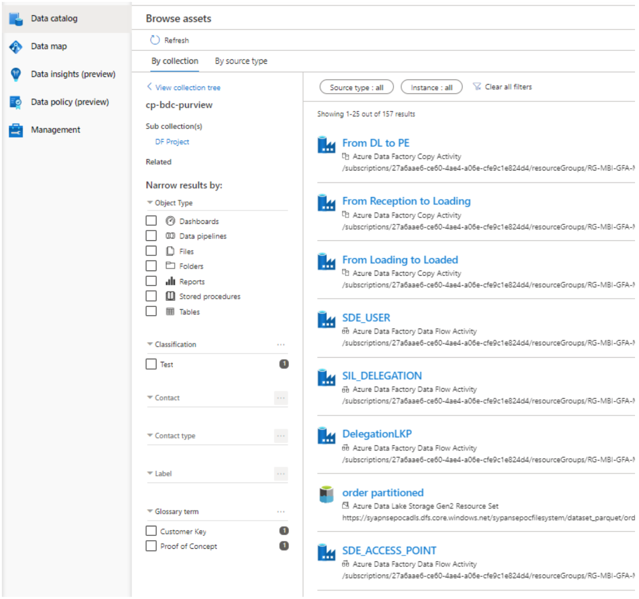Check the Reports filter checkbox
Screen dimensions: 639x599
[151, 281]
